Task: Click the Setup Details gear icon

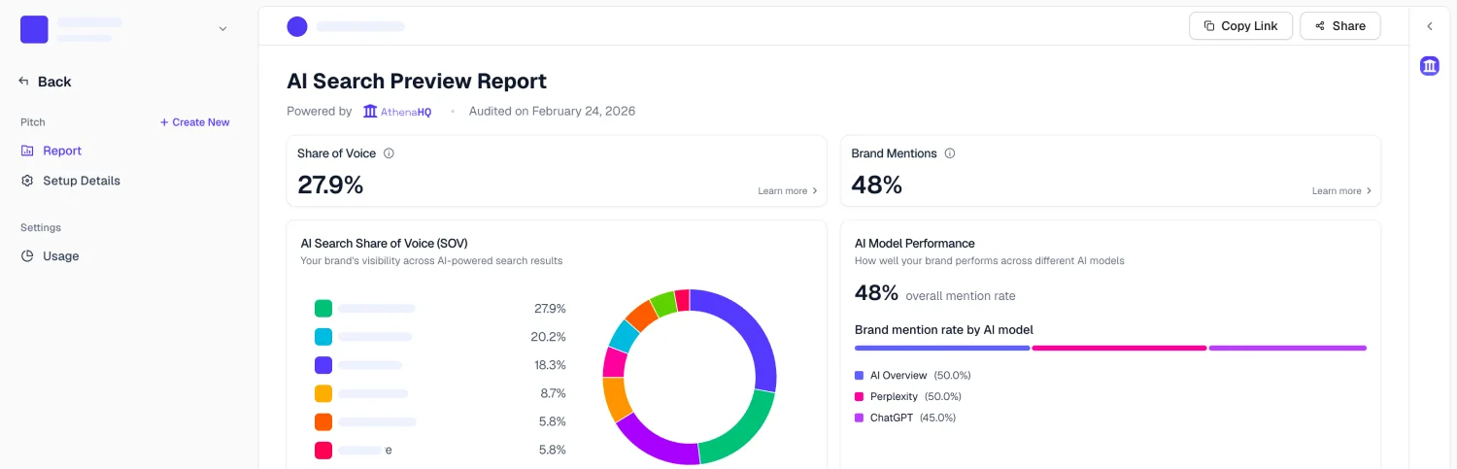Action: (x=27, y=181)
